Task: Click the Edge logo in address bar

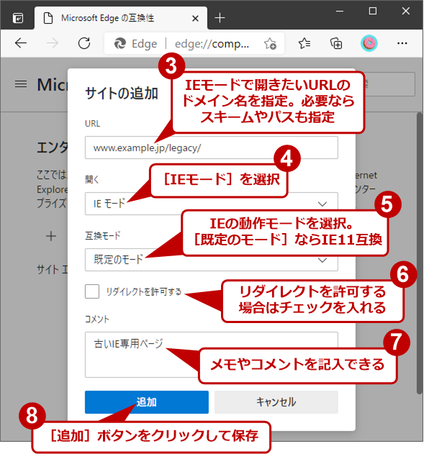Action: coord(120,44)
